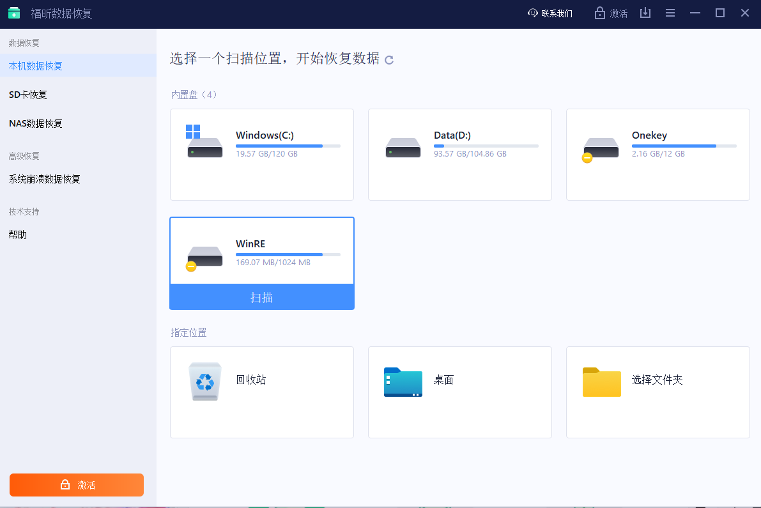Screen dimensions: 761x508
Task: Click 93.57 GB/104.86 GB size text
Action: click(x=470, y=154)
